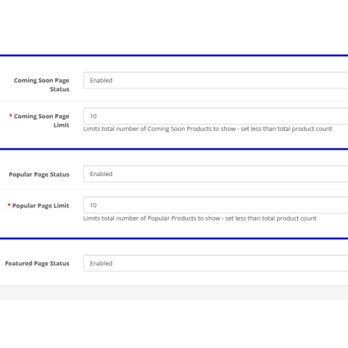This screenshot has width=348, height=348.
Task: Click the 10 value in Popular Page Limit
Action: (93, 205)
